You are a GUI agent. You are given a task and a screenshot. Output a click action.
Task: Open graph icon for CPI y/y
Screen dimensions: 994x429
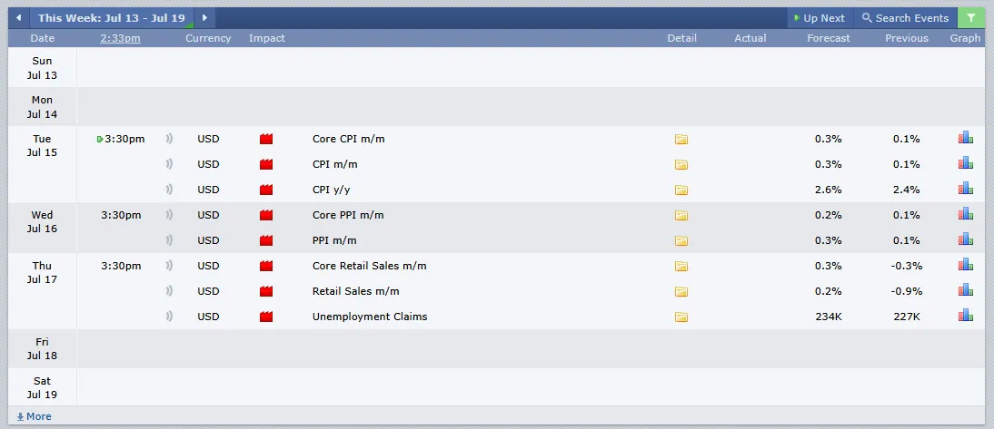pyautogui.click(x=966, y=189)
